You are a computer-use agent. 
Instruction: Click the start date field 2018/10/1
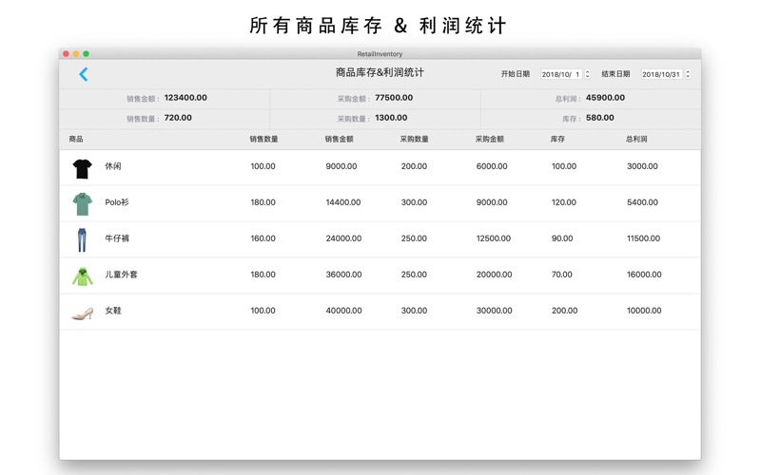[x=560, y=74]
